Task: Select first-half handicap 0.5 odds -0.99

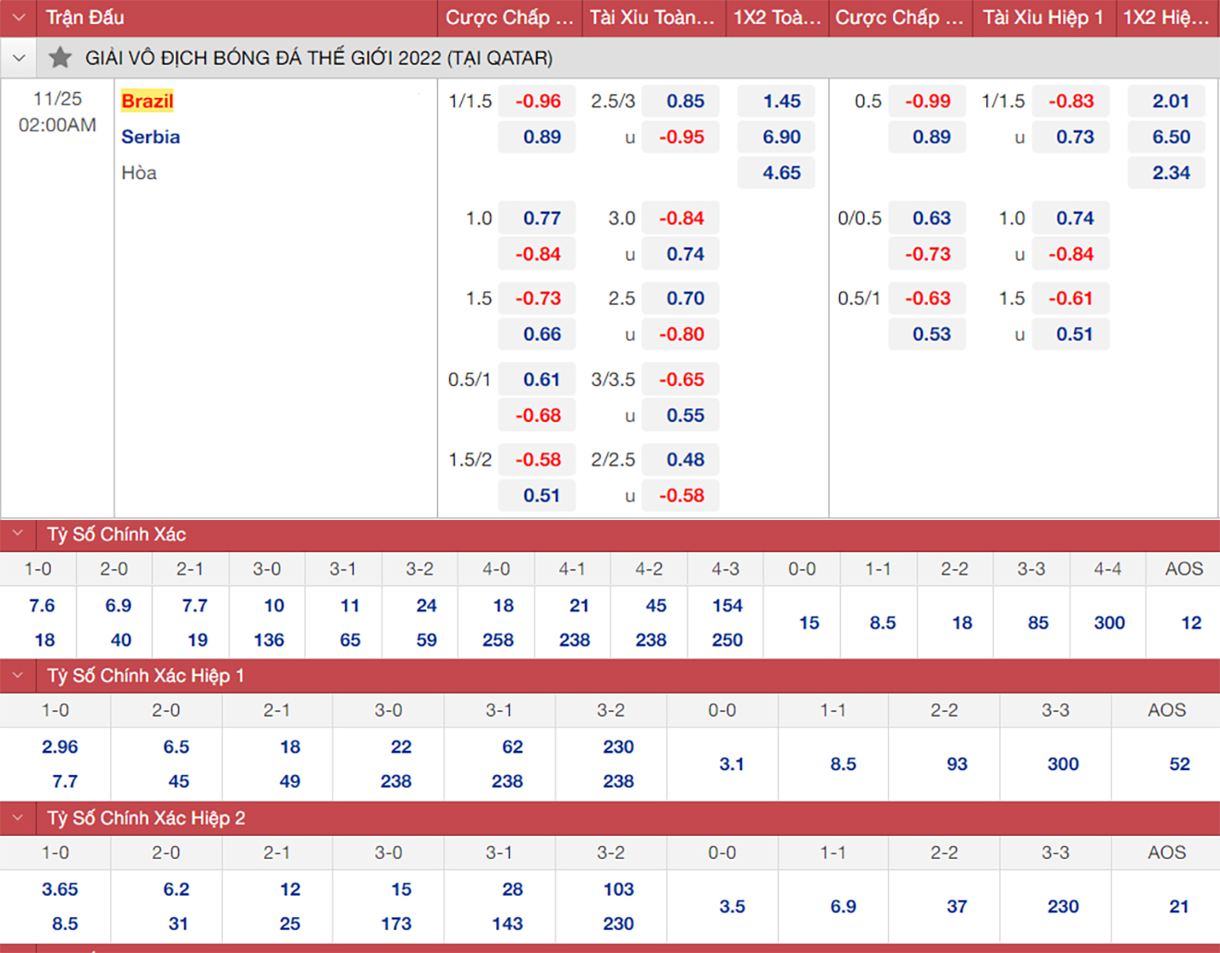Action: tap(927, 101)
